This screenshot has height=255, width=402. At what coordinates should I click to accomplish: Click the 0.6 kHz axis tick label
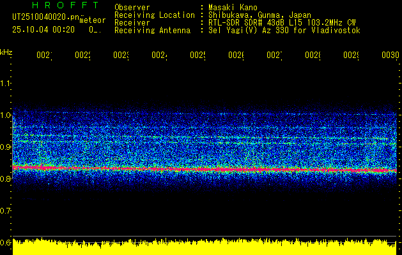tap(6, 242)
